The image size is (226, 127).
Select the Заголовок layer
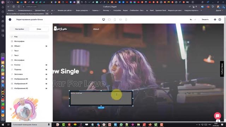coord(29,74)
